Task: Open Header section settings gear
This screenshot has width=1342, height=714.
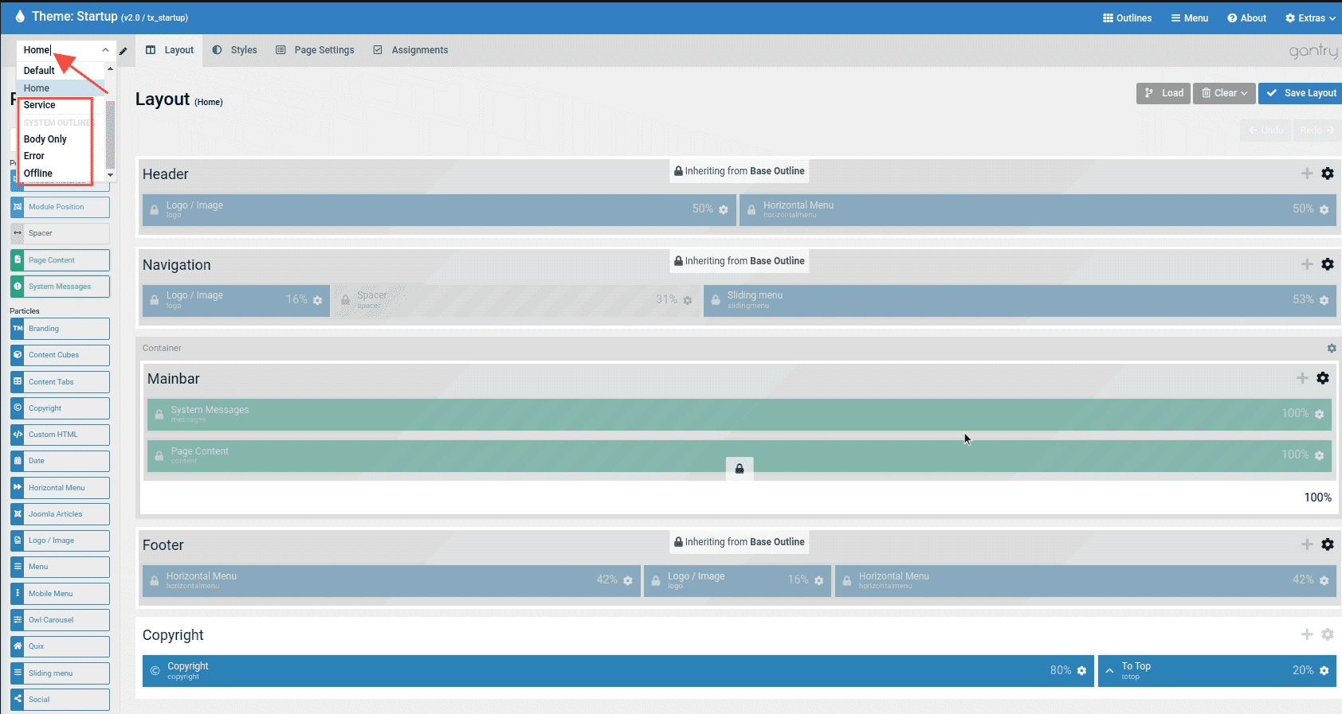Action: point(1328,174)
